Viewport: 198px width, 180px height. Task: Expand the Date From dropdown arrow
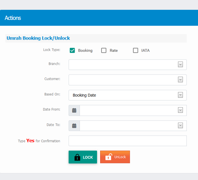pos(181,110)
